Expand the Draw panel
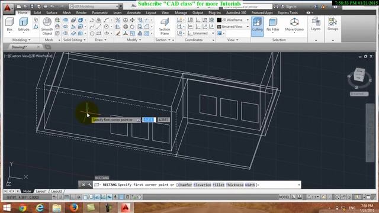Screen dimensions: 379x213 [x=101, y=40]
